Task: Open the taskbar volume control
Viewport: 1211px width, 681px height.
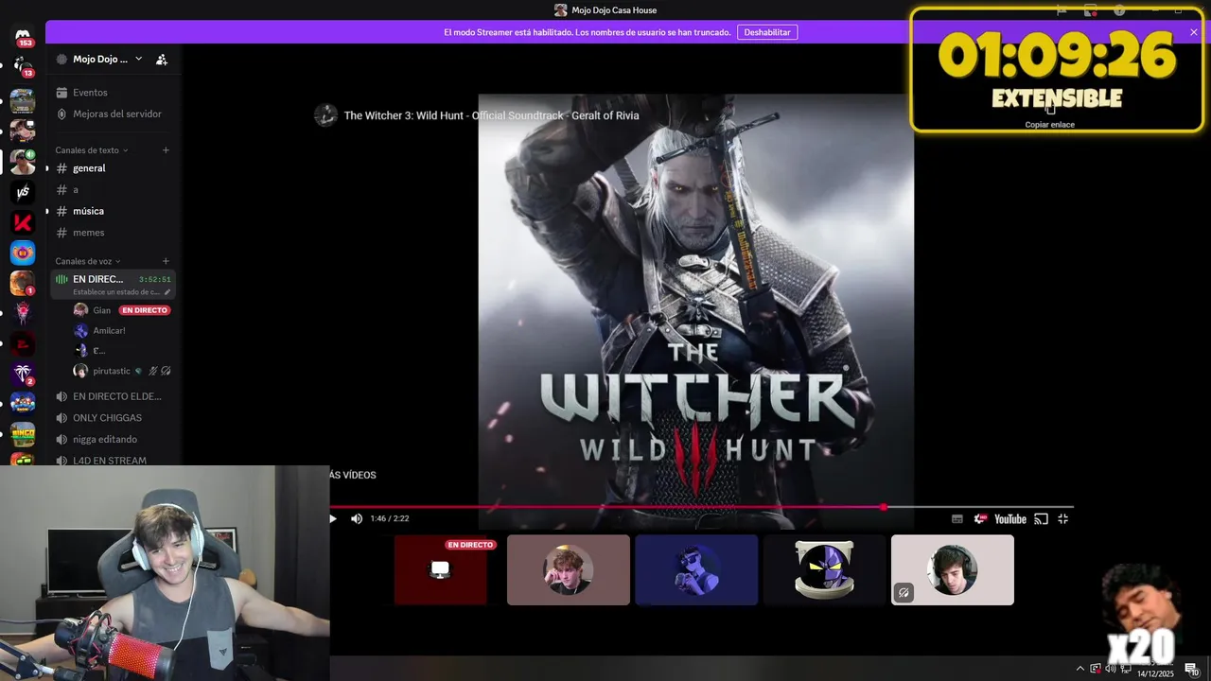Action: tap(1110, 669)
